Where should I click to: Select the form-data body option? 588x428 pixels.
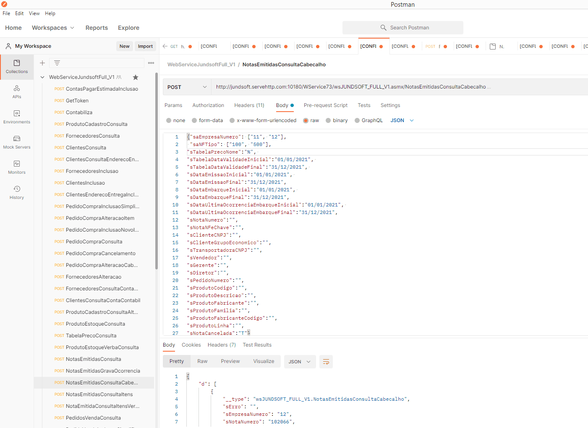point(194,120)
